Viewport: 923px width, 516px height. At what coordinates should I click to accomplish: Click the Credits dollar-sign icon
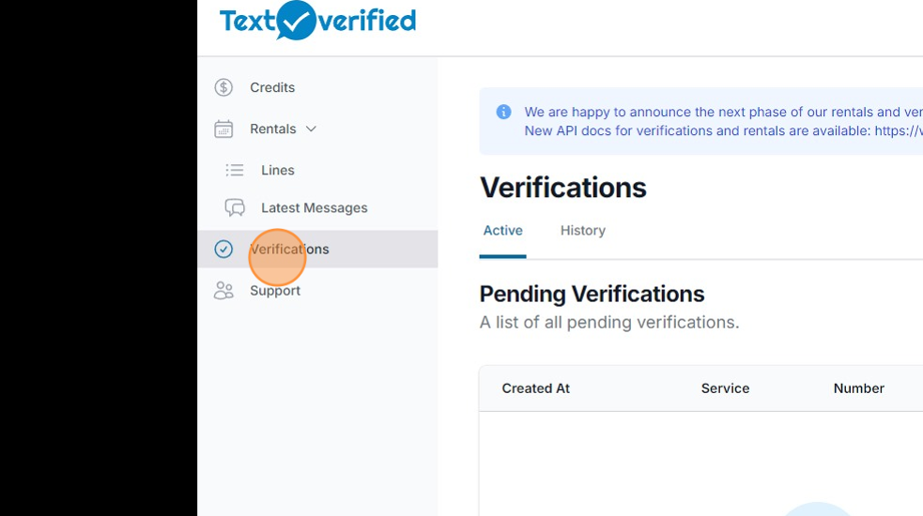(223, 87)
